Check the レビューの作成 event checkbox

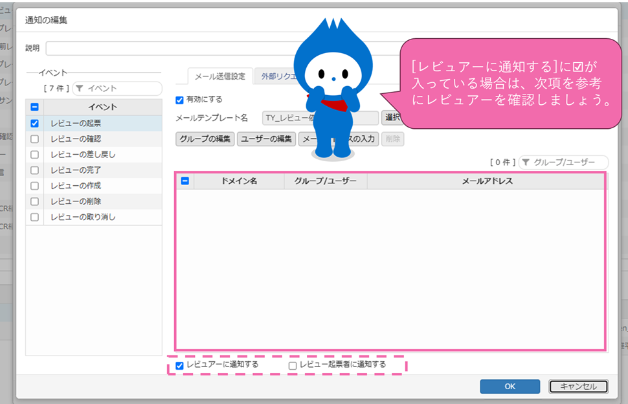coord(35,186)
